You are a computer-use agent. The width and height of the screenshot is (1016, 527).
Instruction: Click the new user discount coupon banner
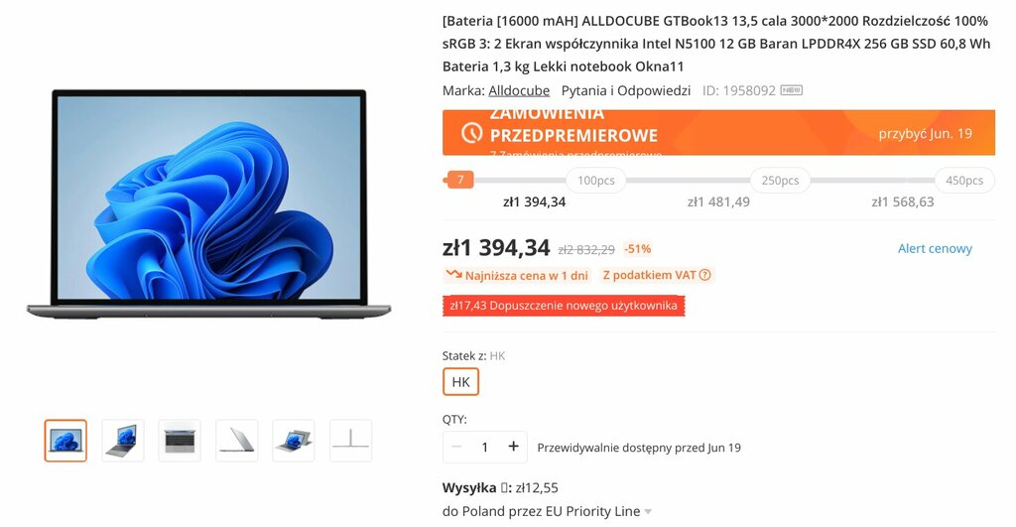click(564, 306)
